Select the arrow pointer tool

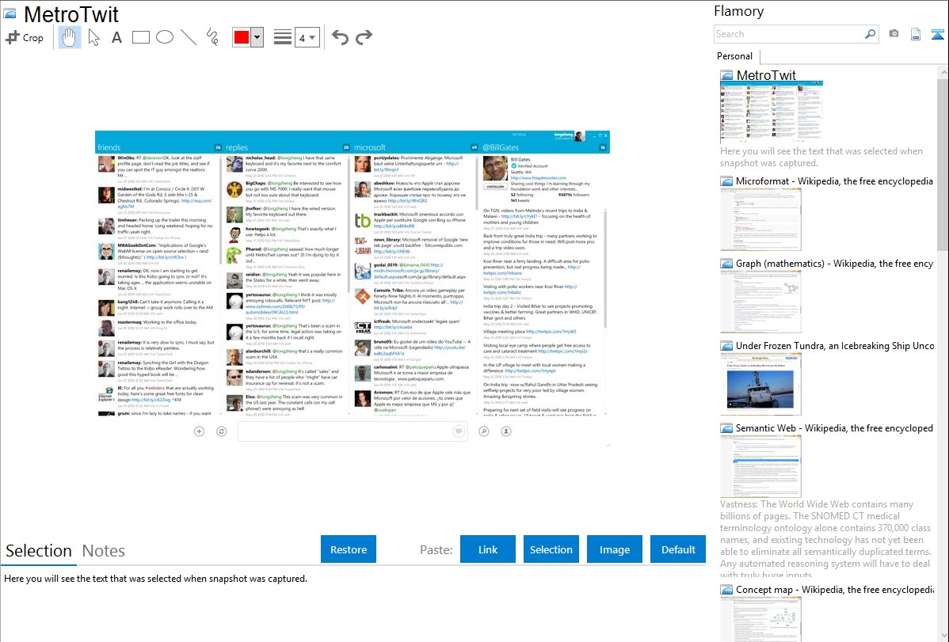click(93, 37)
